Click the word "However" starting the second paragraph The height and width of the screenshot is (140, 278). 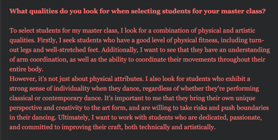coord(23,79)
